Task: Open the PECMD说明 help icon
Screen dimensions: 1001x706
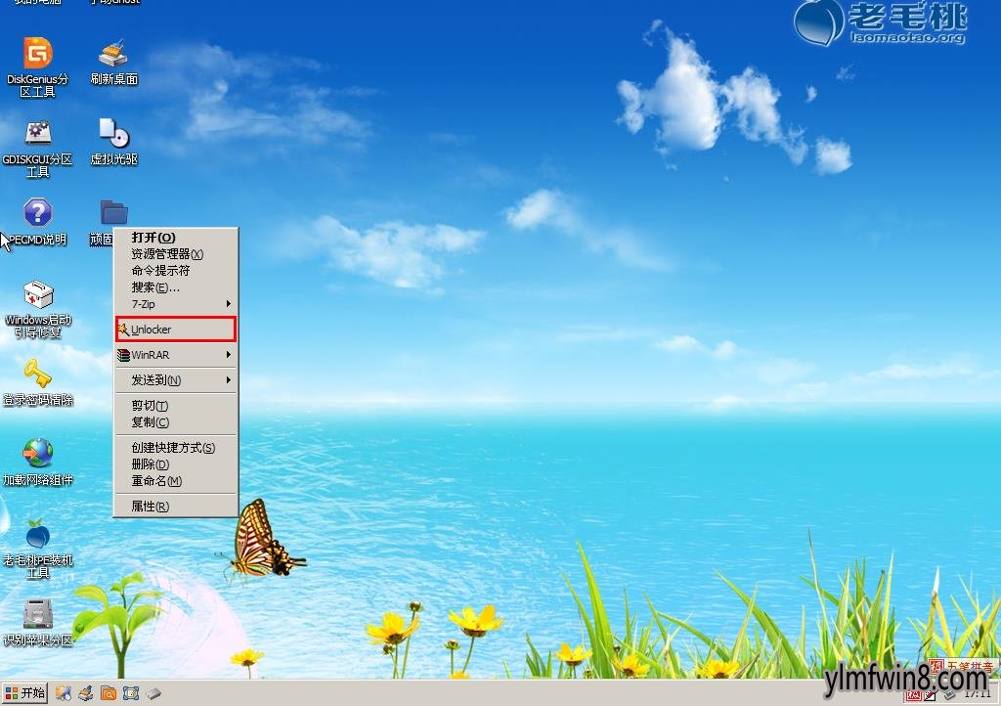Action: point(38,222)
